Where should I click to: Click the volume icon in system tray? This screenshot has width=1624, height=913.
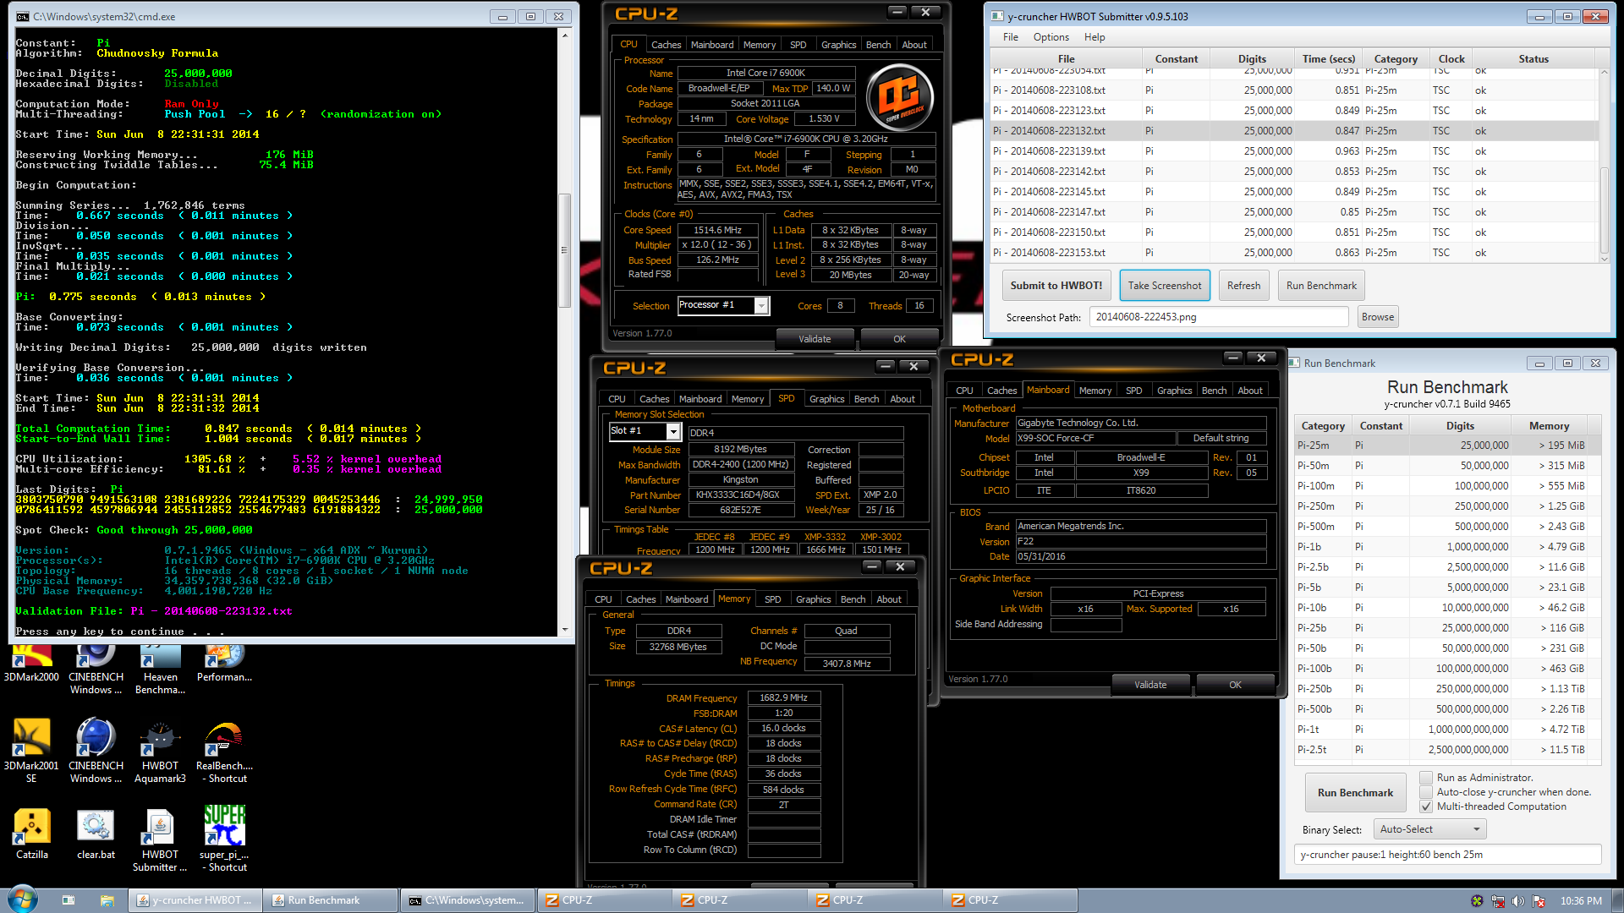[1517, 901]
